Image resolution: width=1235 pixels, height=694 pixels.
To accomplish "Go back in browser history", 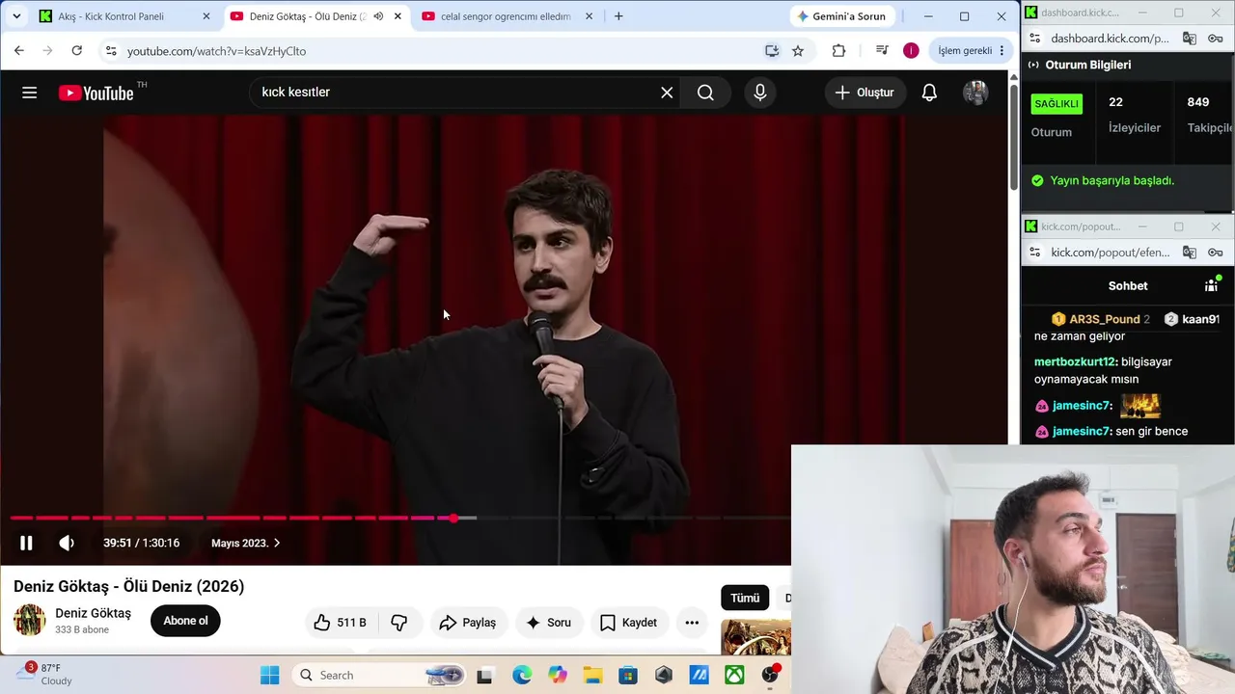I will coord(19,51).
